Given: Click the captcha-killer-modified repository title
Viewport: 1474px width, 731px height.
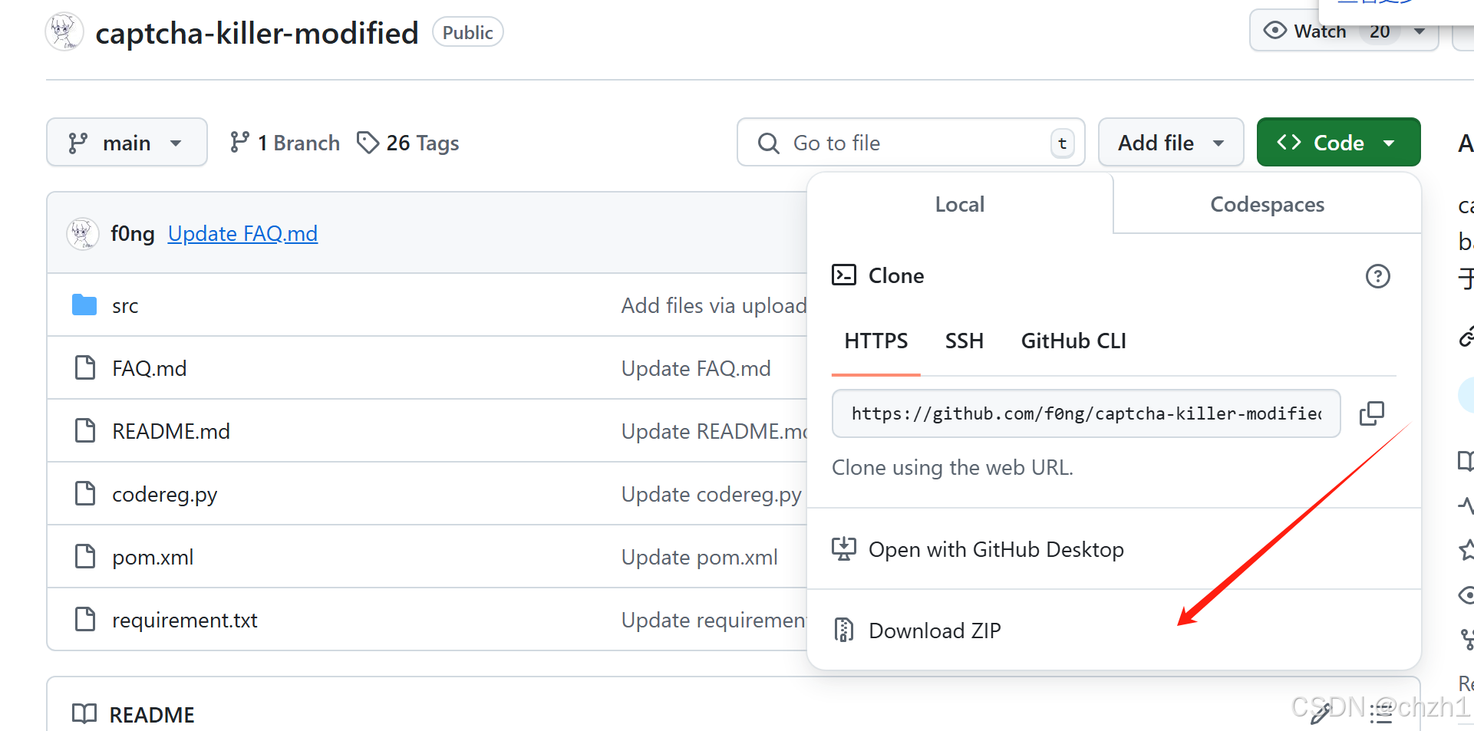Looking at the screenshot, I should point(256,33).
